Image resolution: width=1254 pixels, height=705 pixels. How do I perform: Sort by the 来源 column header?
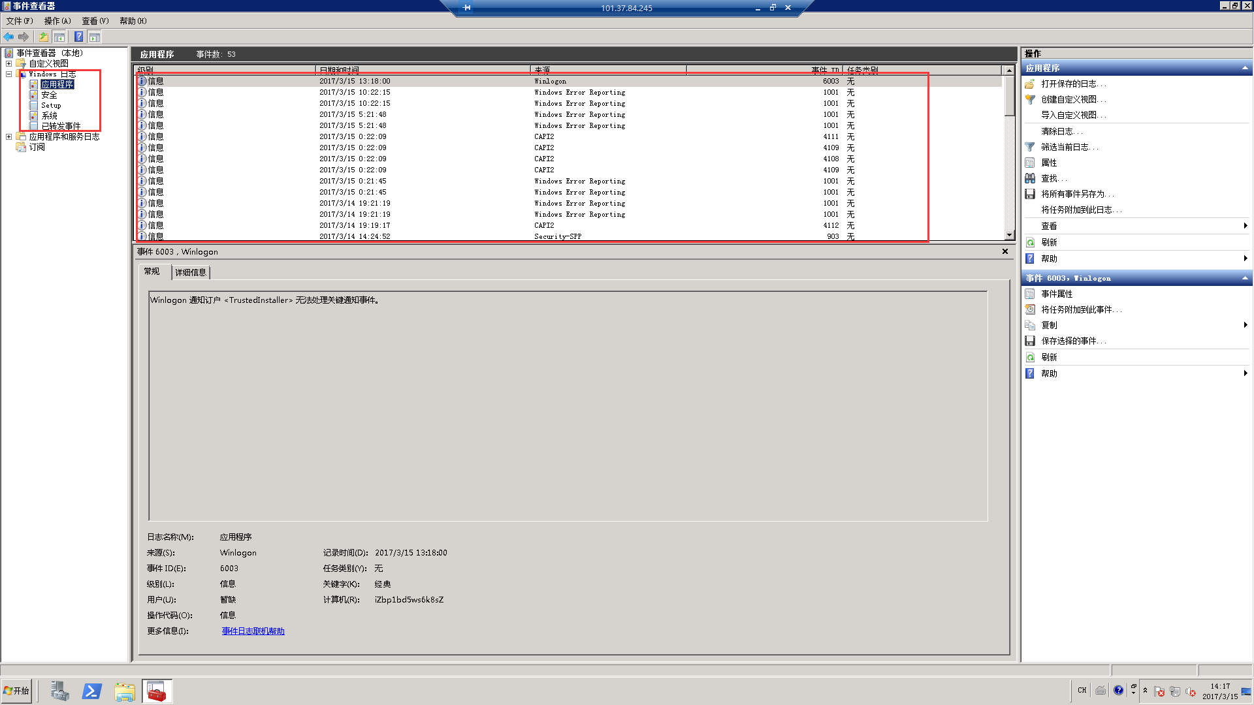click(609, 70)
